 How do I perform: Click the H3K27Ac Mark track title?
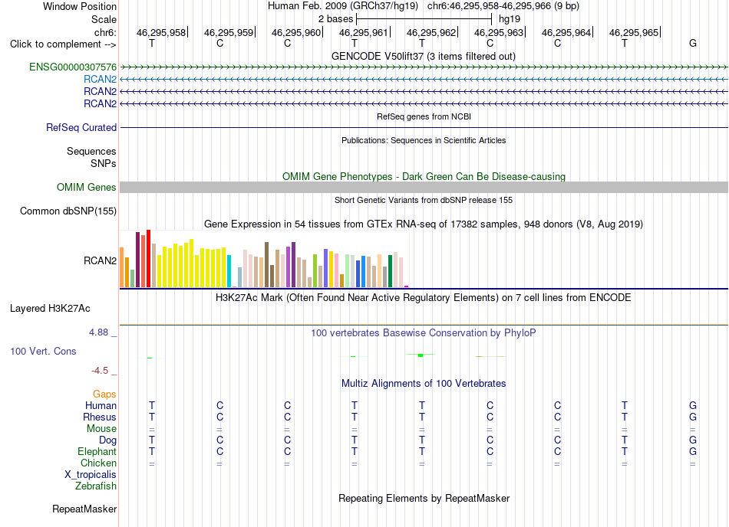coord(424,297)
